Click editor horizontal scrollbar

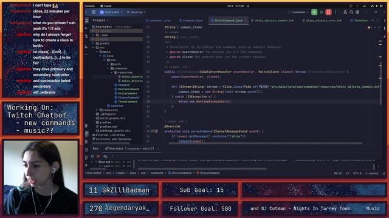click(265, 143)
